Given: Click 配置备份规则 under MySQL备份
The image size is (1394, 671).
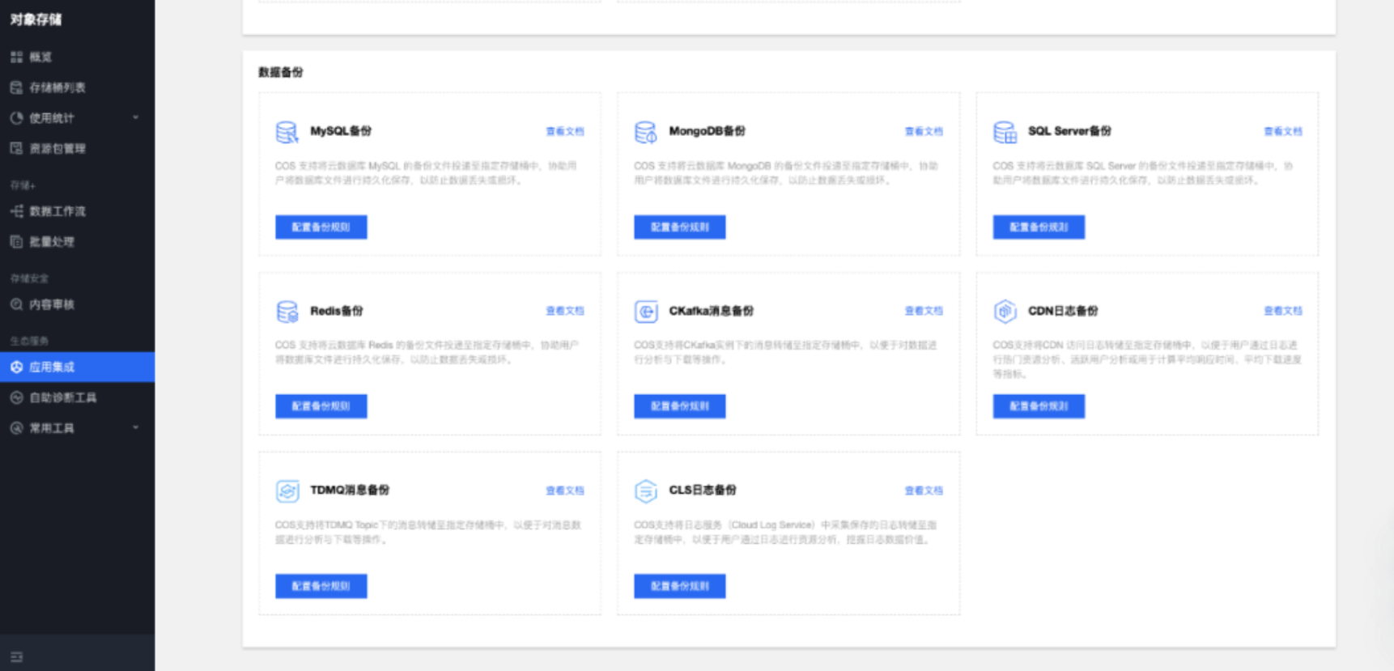Looking at the screenshot, I should tap(321, 227).
